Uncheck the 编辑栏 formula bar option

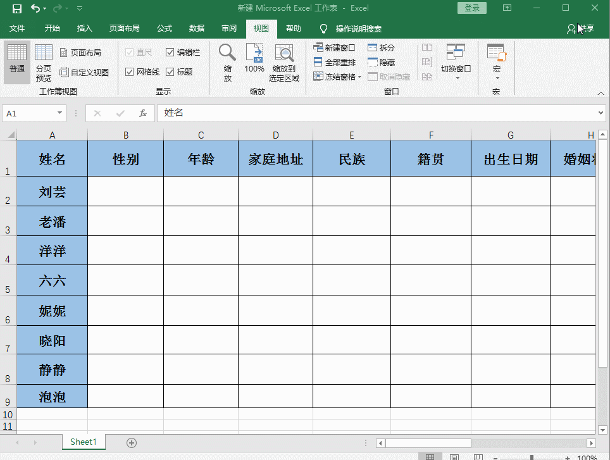tap(170, 52)
